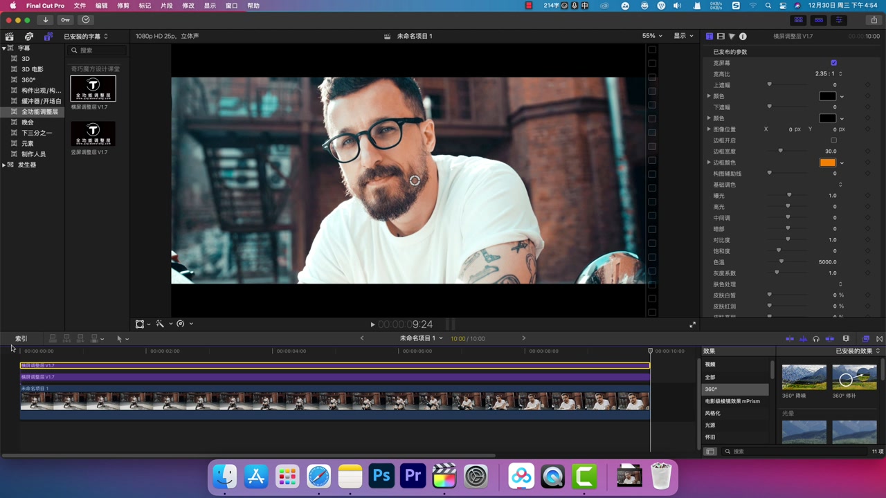
Task: Toggle timeline snapping icon
Action: pyautogui.click(x=830, y=339)
